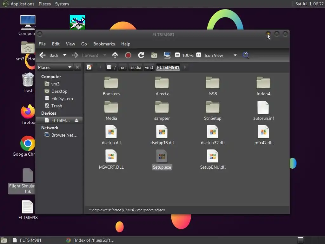Viewport: 325px width, 244px height.
Task: Open the Go menu
Action: 84,44
